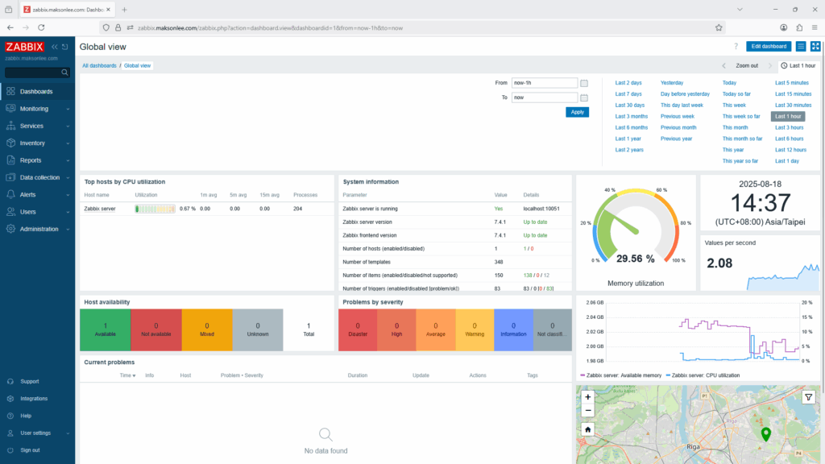Viewport: 825px width, 464px height.
Task: Enter kiosk fullscreen mode icon
Action: (815, 46)
